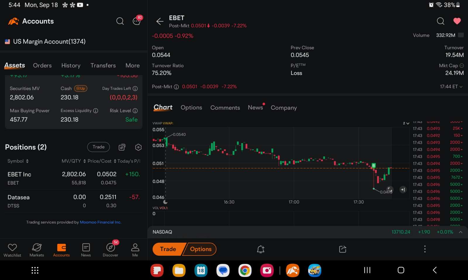Image resolution: width=468 pixels, height=280 pixels.
Task: Jump chart to latest candle
Action: click(x=403, y=190)
